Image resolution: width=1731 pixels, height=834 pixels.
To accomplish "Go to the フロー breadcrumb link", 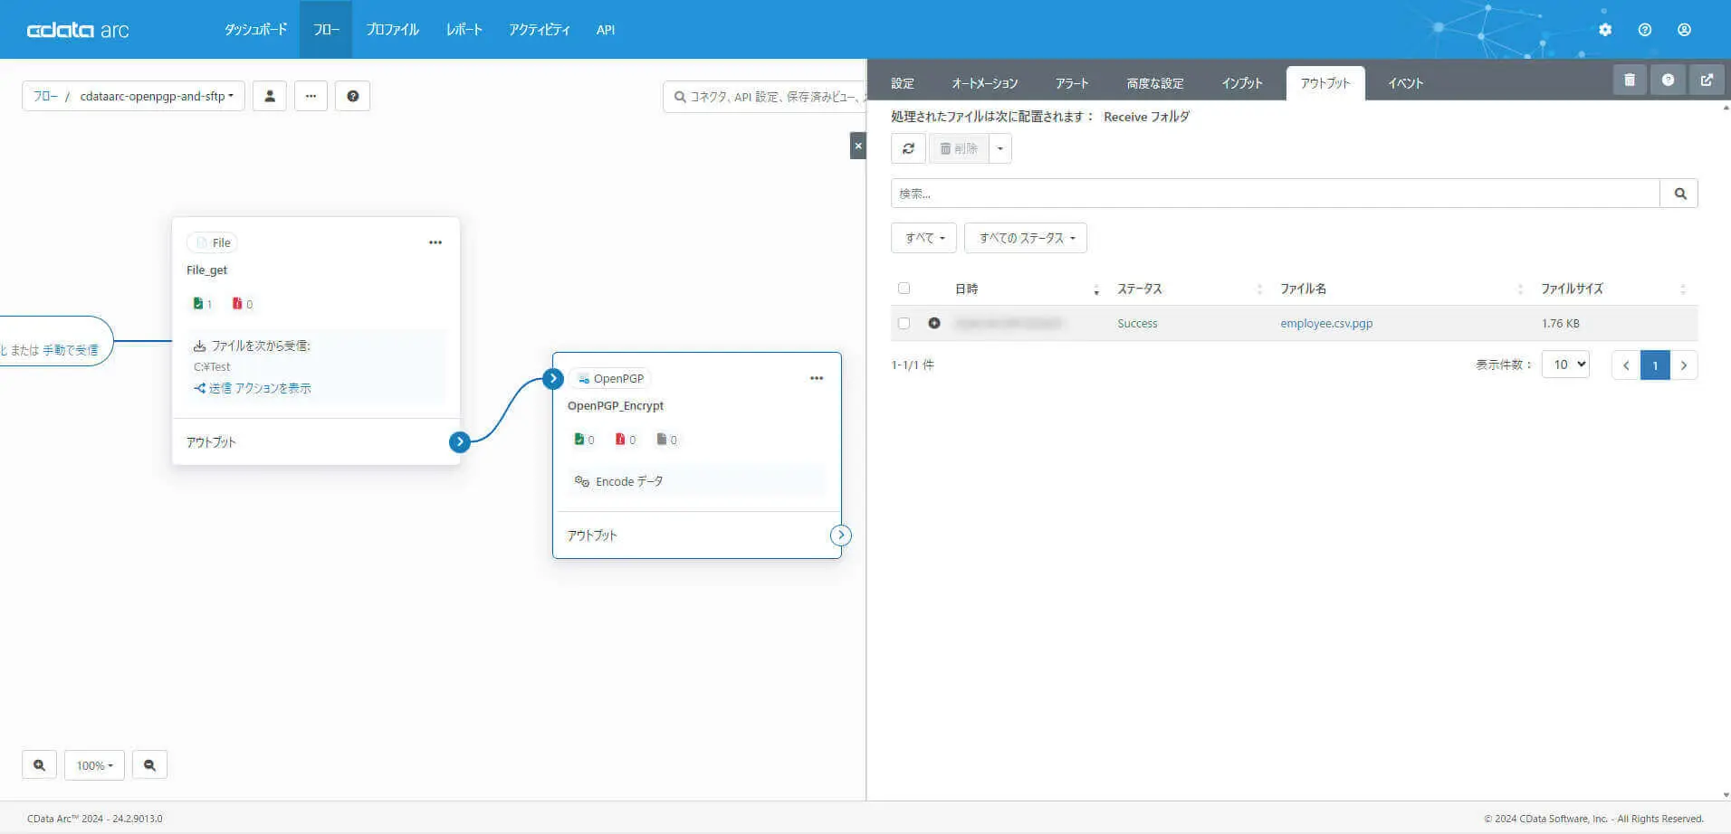I will [45, 96].
